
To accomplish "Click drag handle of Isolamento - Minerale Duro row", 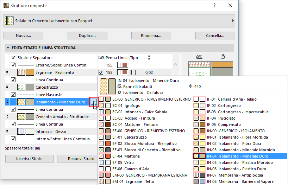I will coord(7,102).
